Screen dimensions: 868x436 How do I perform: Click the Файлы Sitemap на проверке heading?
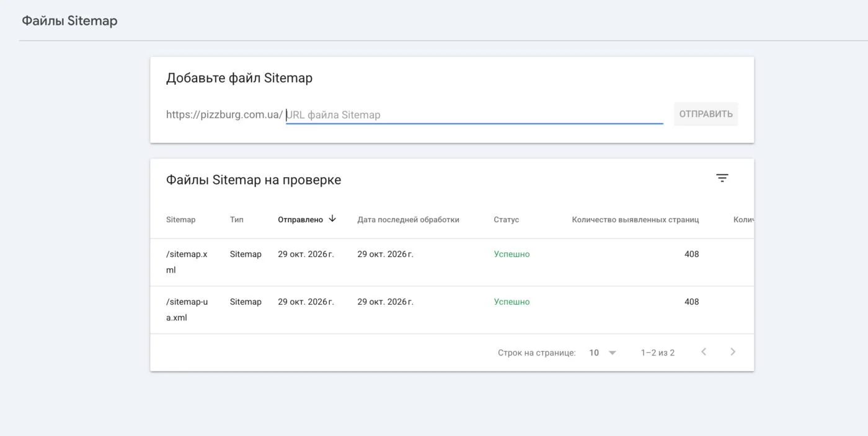point(254,180)
